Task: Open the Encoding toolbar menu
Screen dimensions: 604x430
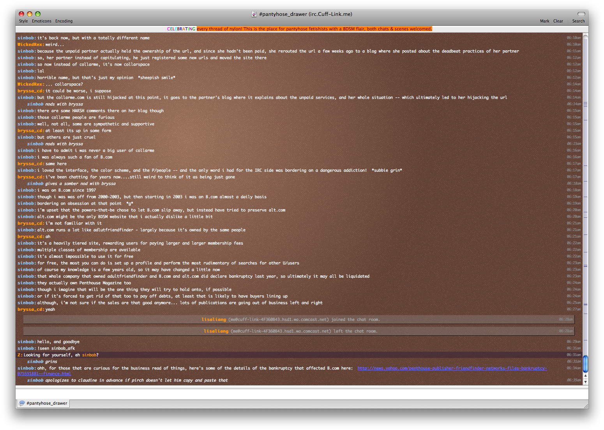Action: [64, 21]
